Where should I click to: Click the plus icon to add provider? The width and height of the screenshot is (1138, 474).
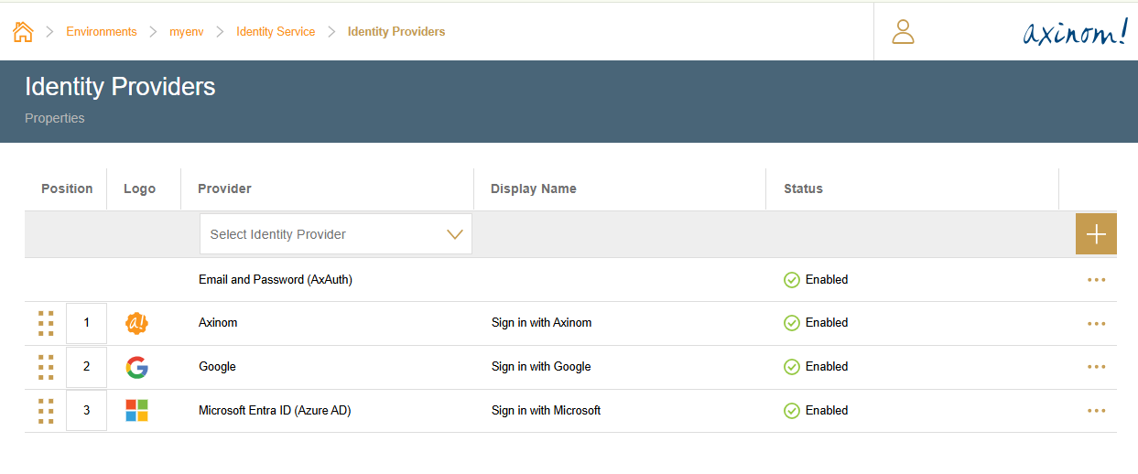1095,234
